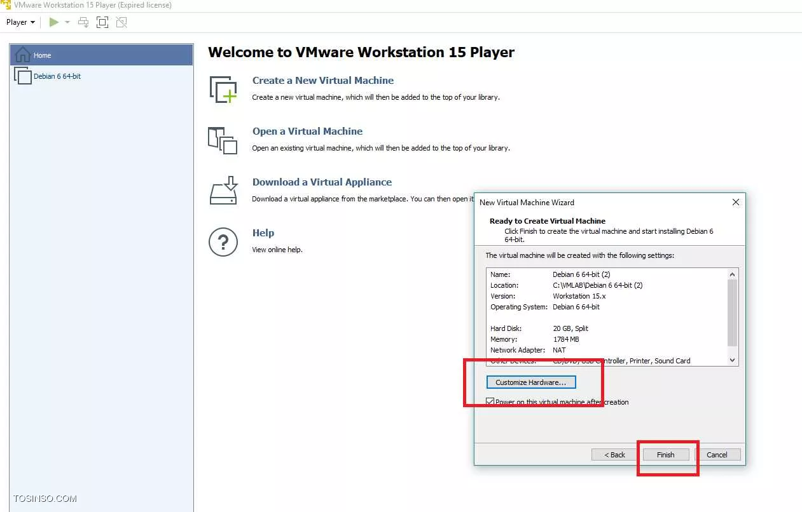Expand the power options arrow beside play button
The image size is (802, 512).
(x=67, y=22)
